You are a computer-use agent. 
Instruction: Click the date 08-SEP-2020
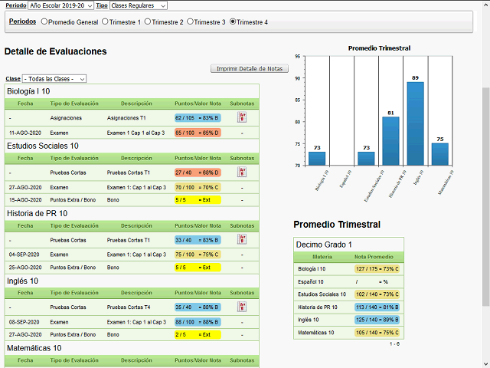(x=24, y=322)
